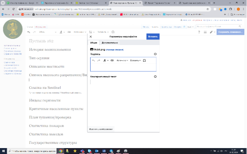This screenshot has height=154, width=247.
Task: Open browser extensions puzzle icon
Action: point(230,9)
